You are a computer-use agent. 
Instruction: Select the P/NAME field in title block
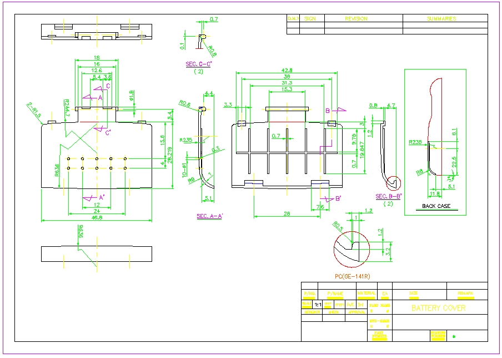pyautogui.click(x=335, y=294)
